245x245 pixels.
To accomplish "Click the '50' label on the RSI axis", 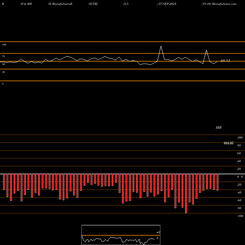I will coord(3,64).
